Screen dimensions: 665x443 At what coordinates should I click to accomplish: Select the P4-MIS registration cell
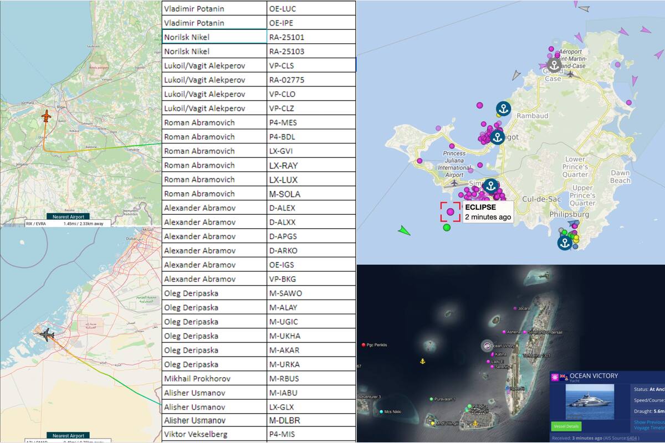311,435
